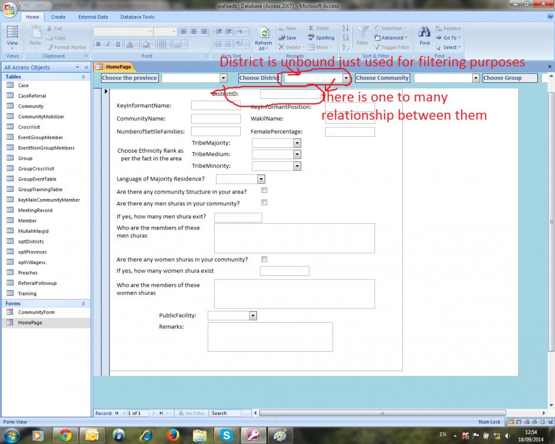The height and width of the screenshot is (444, 555).
Task: Open the Community table in navigation pane
Action: click(30, 106)
